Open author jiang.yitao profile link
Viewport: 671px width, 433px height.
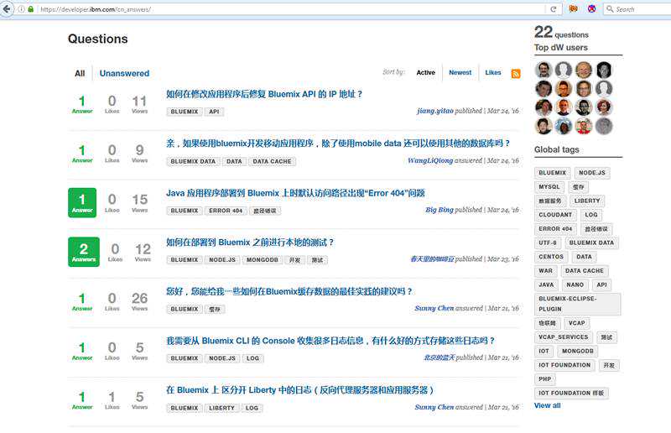[435, 111]
